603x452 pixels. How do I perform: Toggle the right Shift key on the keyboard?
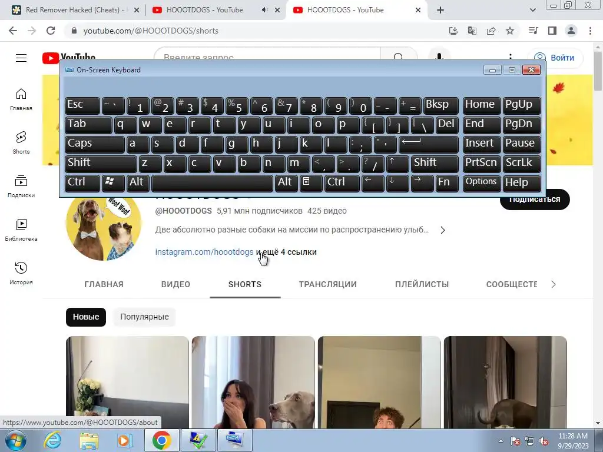point(435,164)
